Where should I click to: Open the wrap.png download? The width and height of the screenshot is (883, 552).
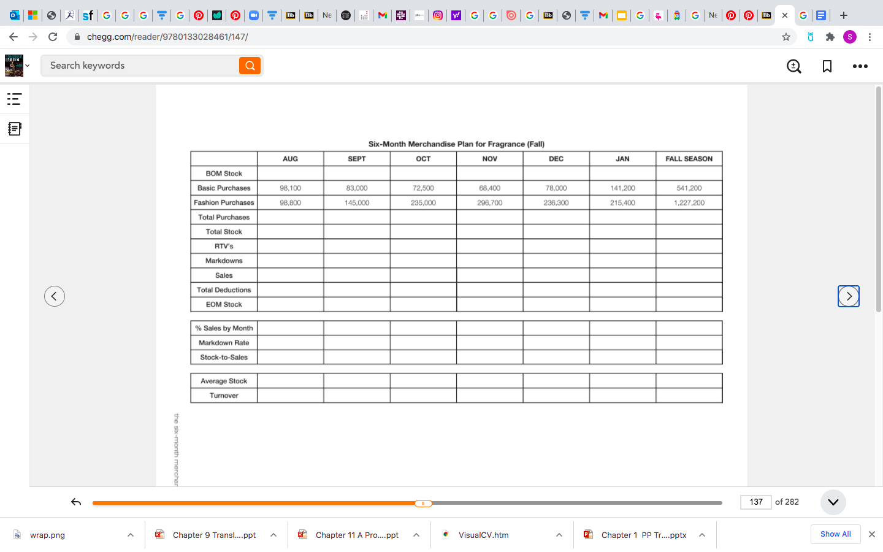(x=47, y=535)
